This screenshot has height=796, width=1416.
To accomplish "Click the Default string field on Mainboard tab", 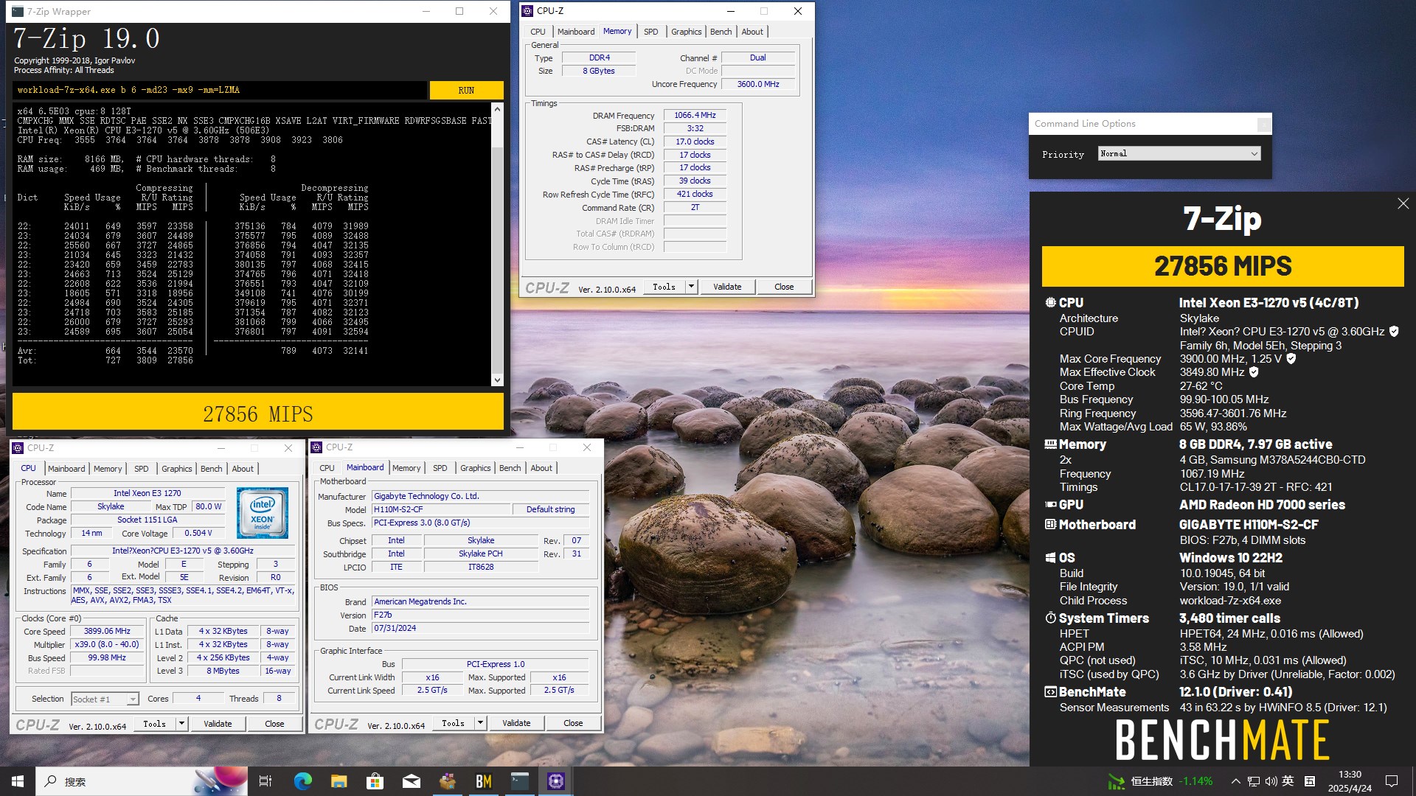I will click(550, 509).
